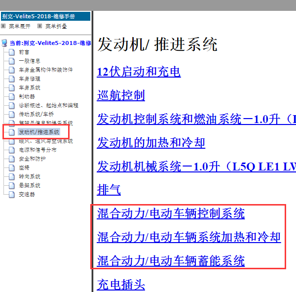Click root node 当前:别克-Velite5-2018-维修
The height and width of the screenshot is (292, 296).
tap(50, 43)
